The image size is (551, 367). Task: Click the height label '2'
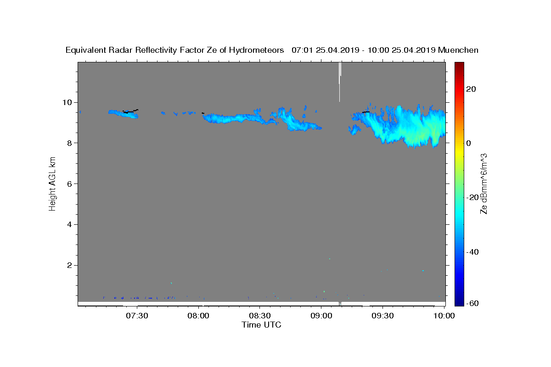(70, 265)
